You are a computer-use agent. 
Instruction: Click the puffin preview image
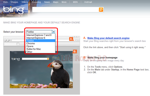(41, 69)
